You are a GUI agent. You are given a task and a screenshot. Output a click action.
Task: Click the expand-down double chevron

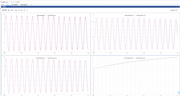[x=14, y=2]
